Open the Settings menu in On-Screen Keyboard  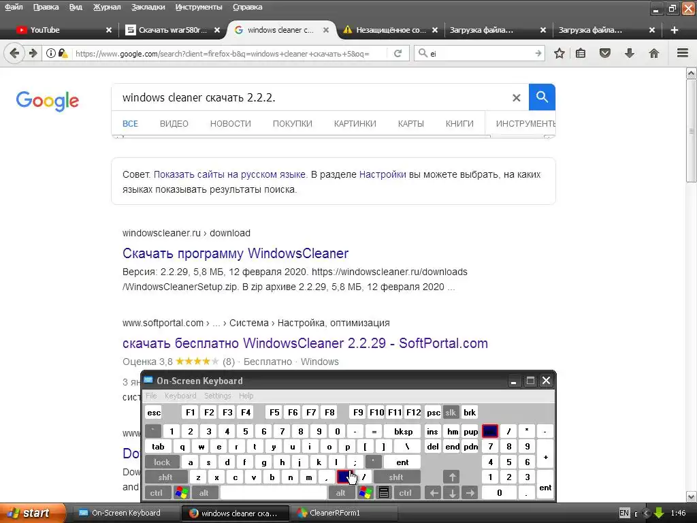click(217, 396)
